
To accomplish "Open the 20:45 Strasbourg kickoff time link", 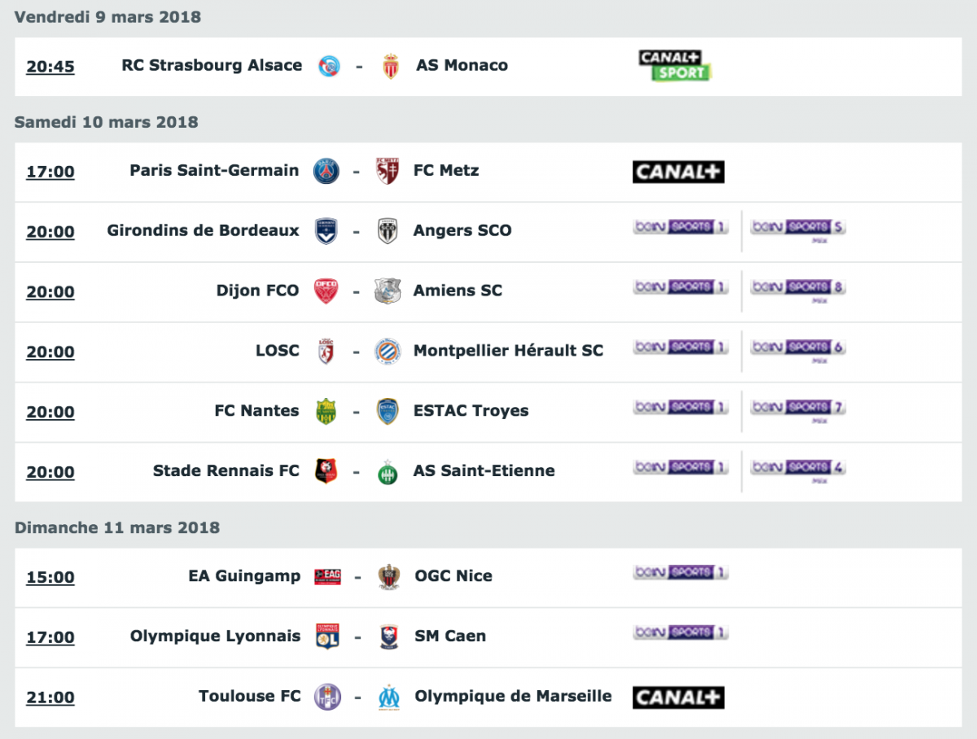I will (50, 67).
